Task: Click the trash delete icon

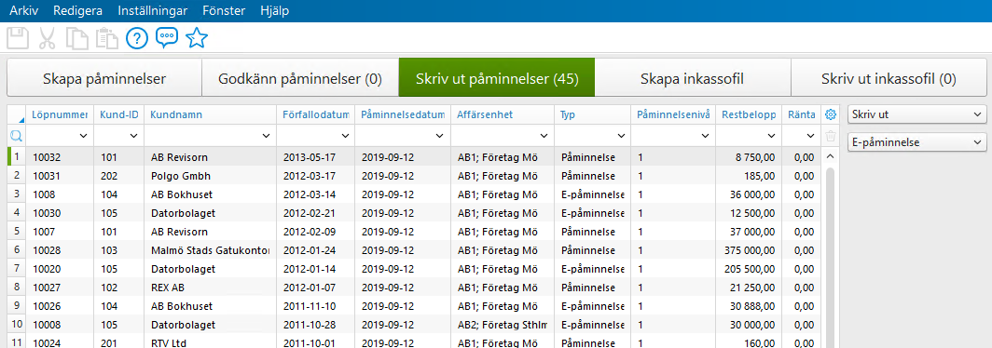Action: coord(831,135)
